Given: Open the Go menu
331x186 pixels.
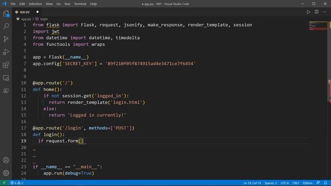Looking at the screenshot, I should coord(58,4).
